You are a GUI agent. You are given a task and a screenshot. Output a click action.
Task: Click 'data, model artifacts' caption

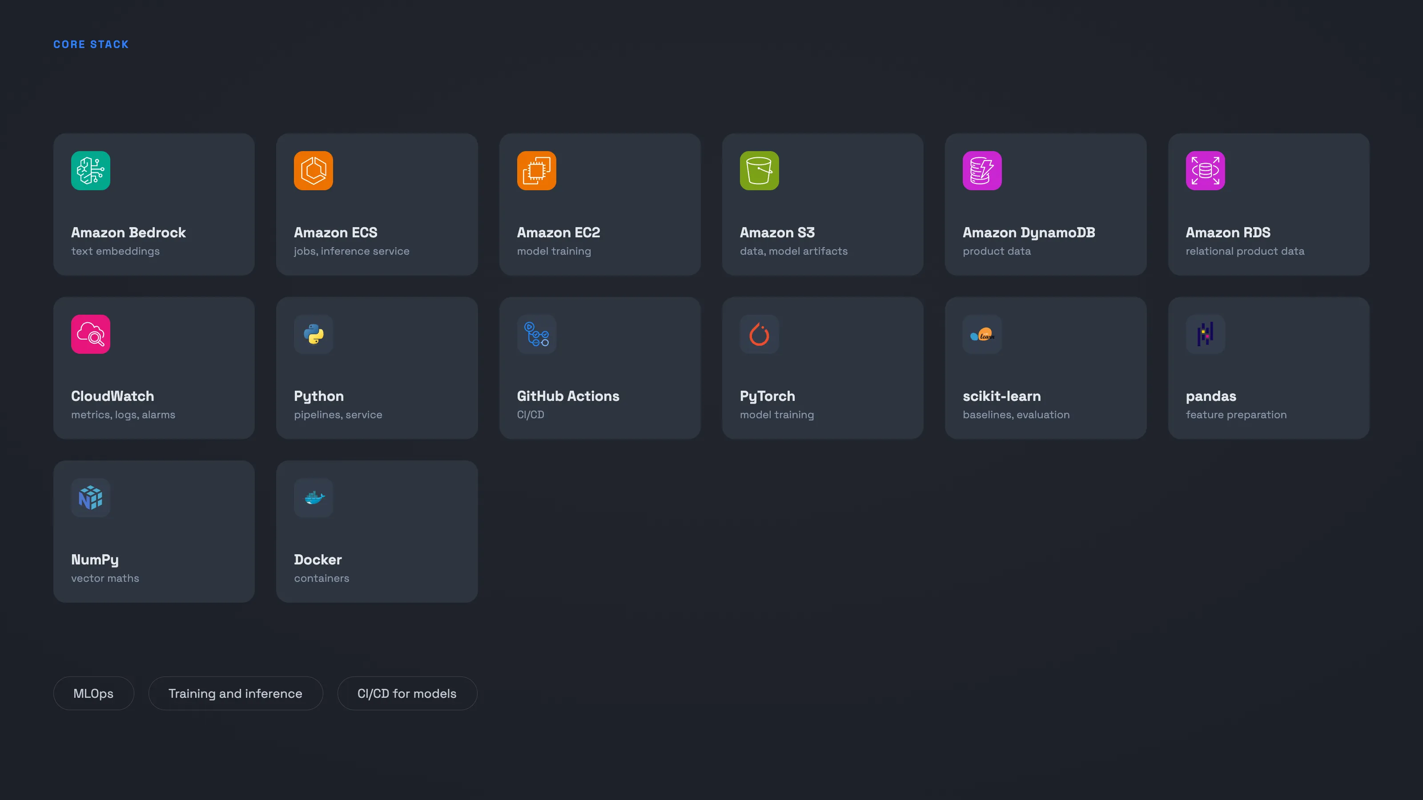[x=794, y=251]
